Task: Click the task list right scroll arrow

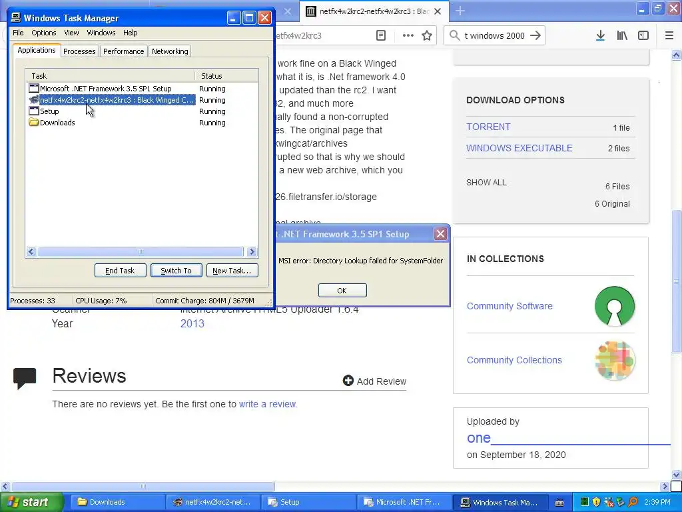Action: [x=252, y=251]
